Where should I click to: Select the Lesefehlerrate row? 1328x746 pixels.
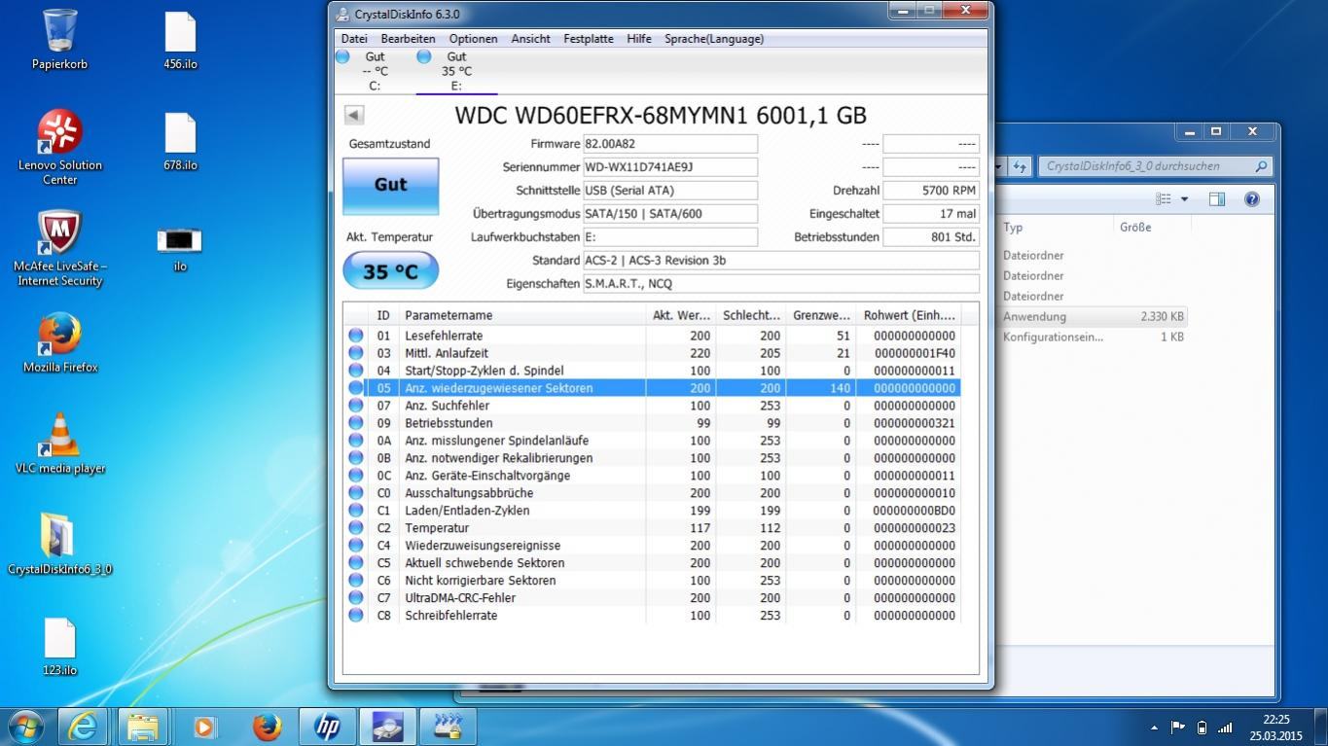[x=652, y=336]
